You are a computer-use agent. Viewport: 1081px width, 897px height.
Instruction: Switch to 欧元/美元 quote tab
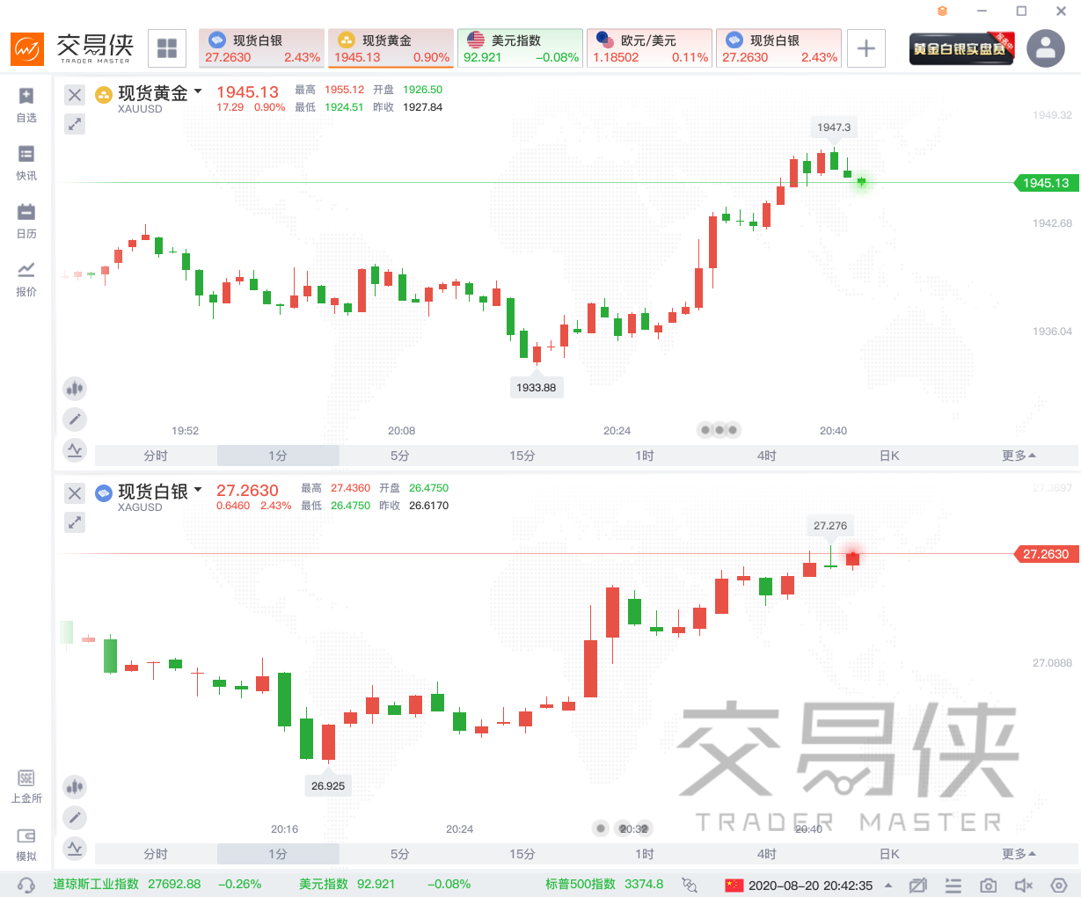point(649,48)
